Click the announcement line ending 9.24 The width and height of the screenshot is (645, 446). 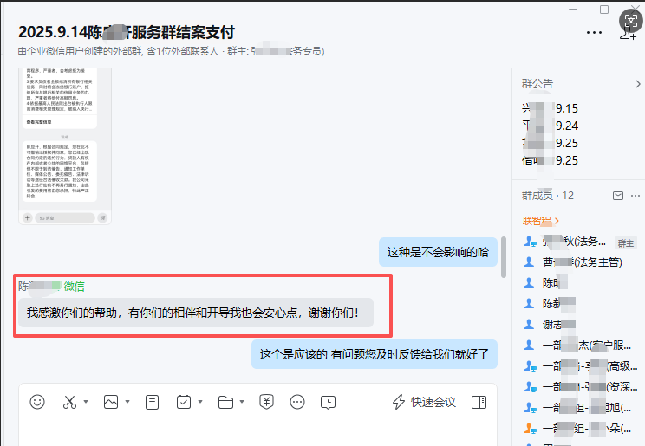pyautogui.click(x=550, y=126)
